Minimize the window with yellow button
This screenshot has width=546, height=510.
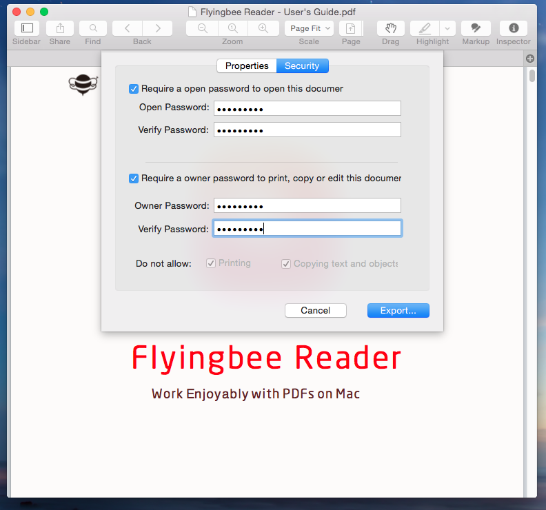(x=30, y=12)
